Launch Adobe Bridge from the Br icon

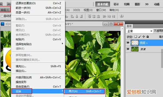[1, 4]
